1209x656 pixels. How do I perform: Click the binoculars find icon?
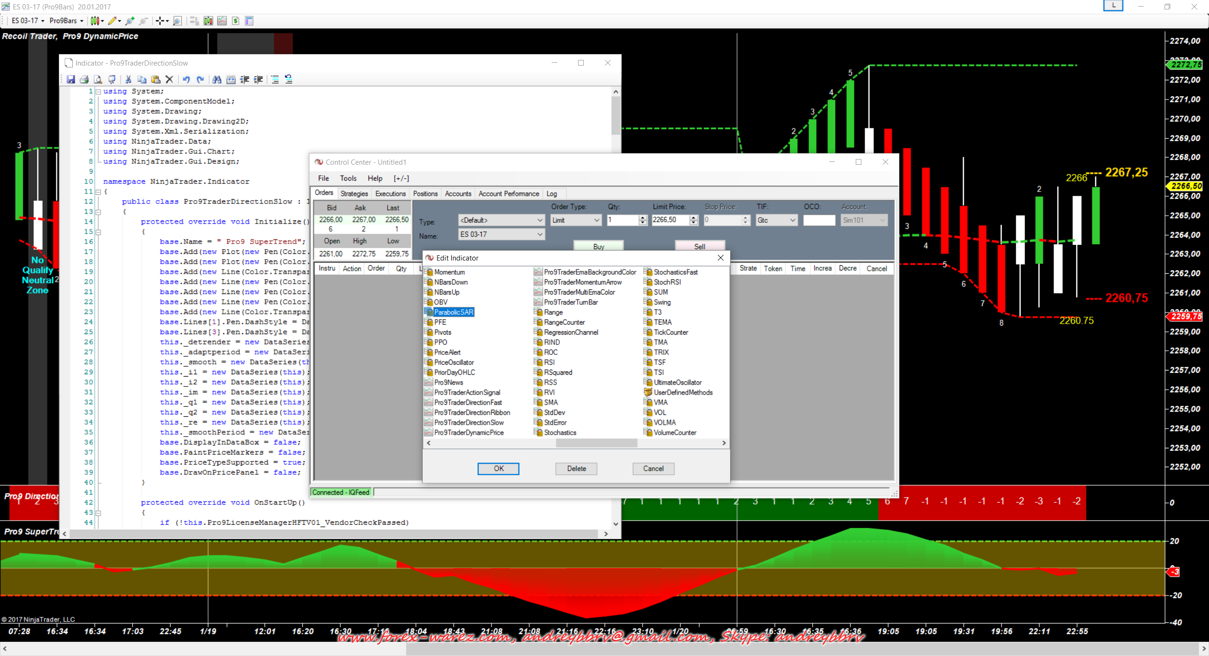click(217, 79)
